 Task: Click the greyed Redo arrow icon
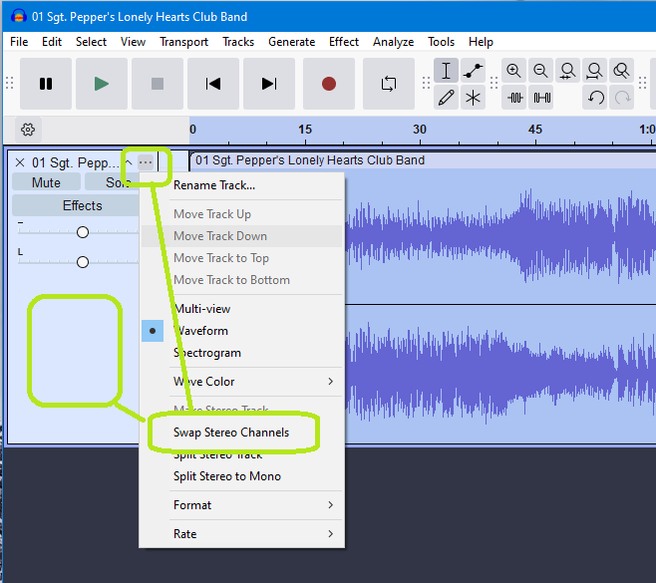click(x=622, y=98)
